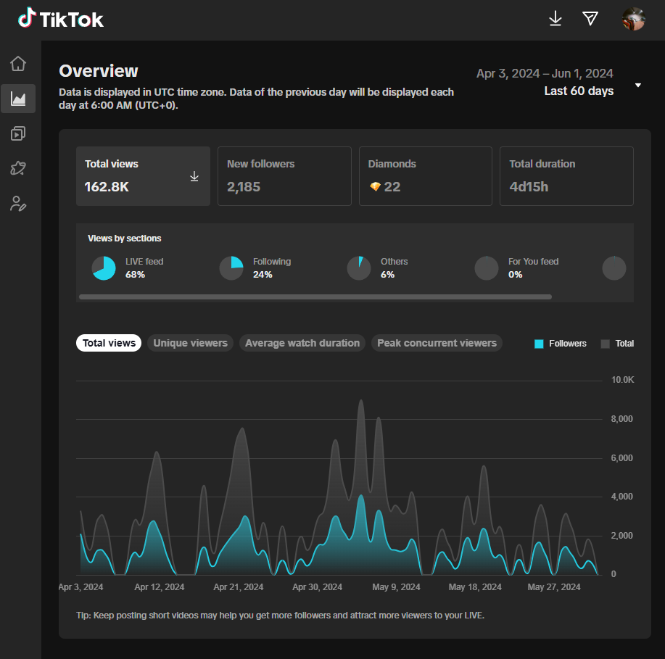Click the TikTok logo
The image size is (665, 659).
pyautogui.click(x=61, y=19)
